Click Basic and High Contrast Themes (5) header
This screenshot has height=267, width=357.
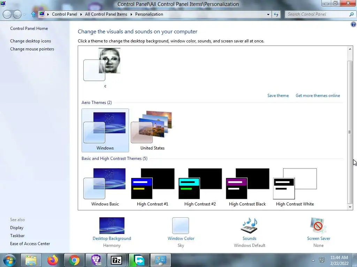pos(114,159)
